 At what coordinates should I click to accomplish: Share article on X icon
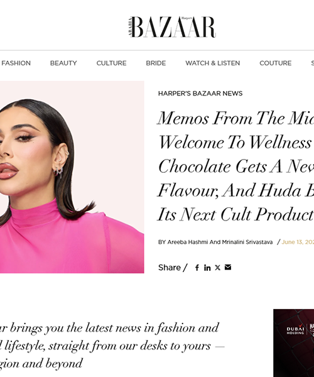218,268
